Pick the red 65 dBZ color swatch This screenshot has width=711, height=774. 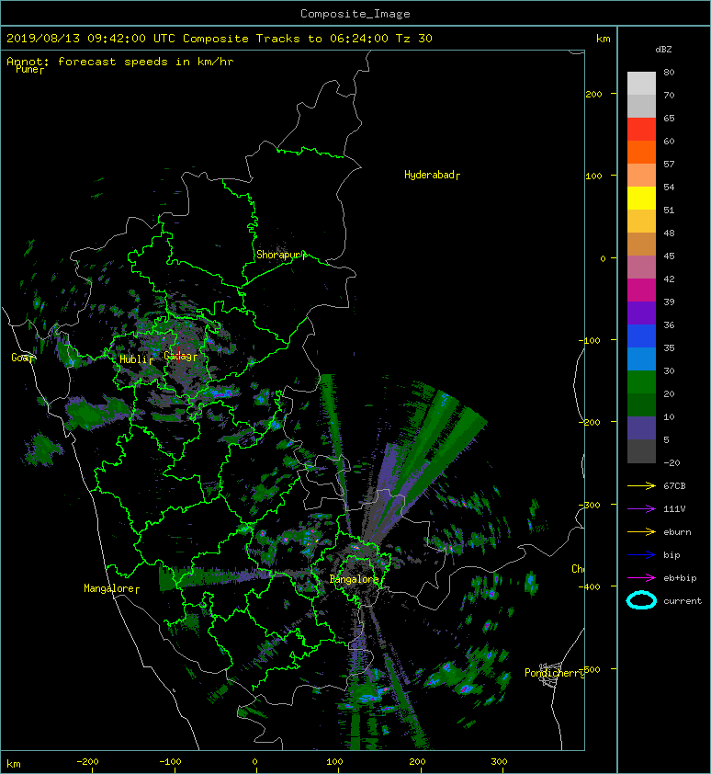[x=641, y=129]
